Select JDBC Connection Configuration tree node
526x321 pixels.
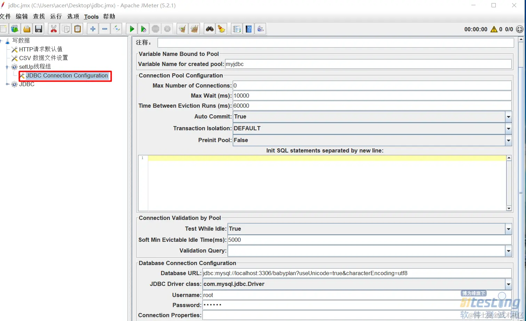click(x=67, y=75)
